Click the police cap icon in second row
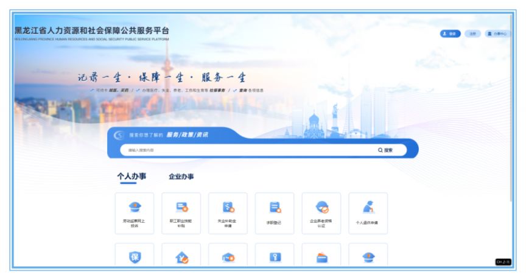The width and height of the screenshot is (526, 280). [x=368, y=257]
